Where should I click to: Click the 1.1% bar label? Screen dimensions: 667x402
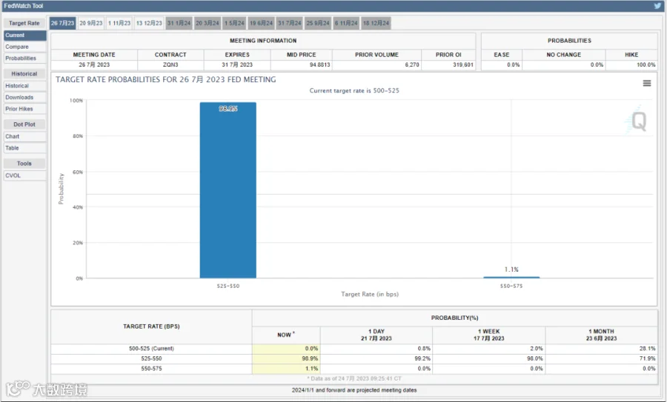pyautogui.click(x=511, y=269)
